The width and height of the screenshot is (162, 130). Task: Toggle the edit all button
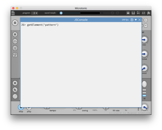point(15,55)
